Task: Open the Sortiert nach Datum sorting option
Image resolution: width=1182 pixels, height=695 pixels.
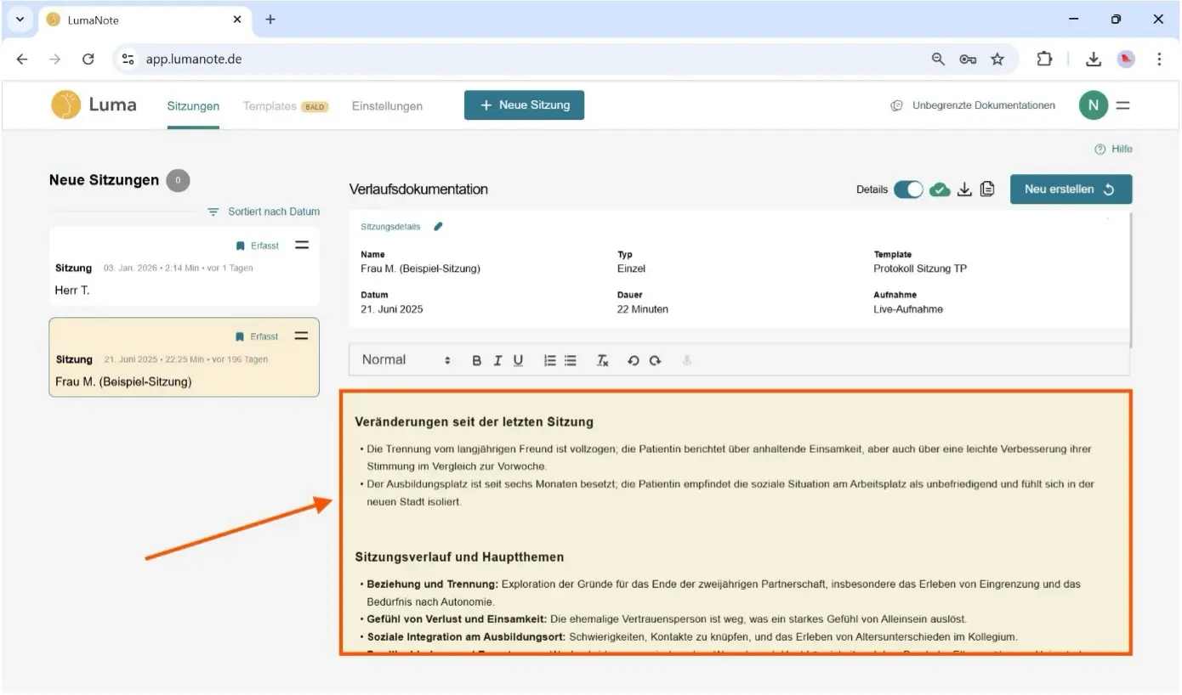Action: [x=264, y=212]
